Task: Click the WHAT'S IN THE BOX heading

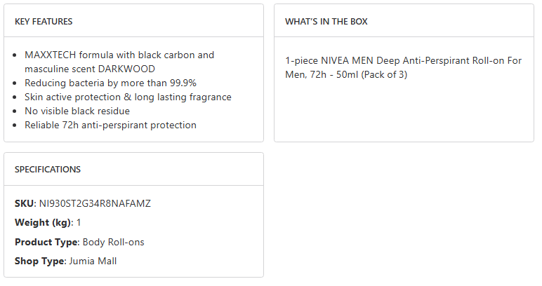Action: coord(326,22)
